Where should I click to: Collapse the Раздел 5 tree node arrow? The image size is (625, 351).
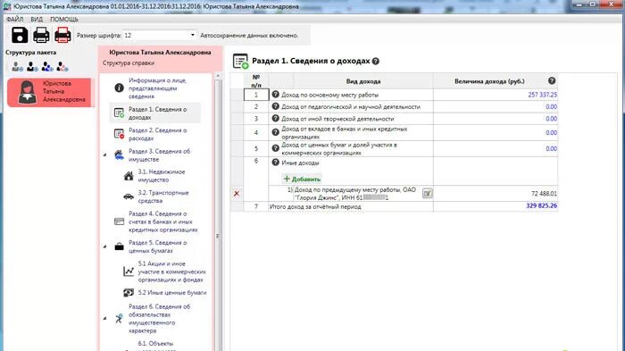[x=105, y=247]
